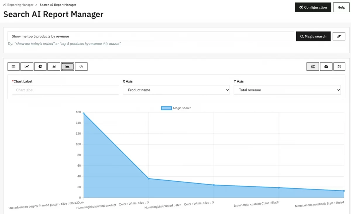The width and height of the screenshot is (351, 214).
Task: Open the Y Axis dropdown
Action: click(x=287, y=90)
